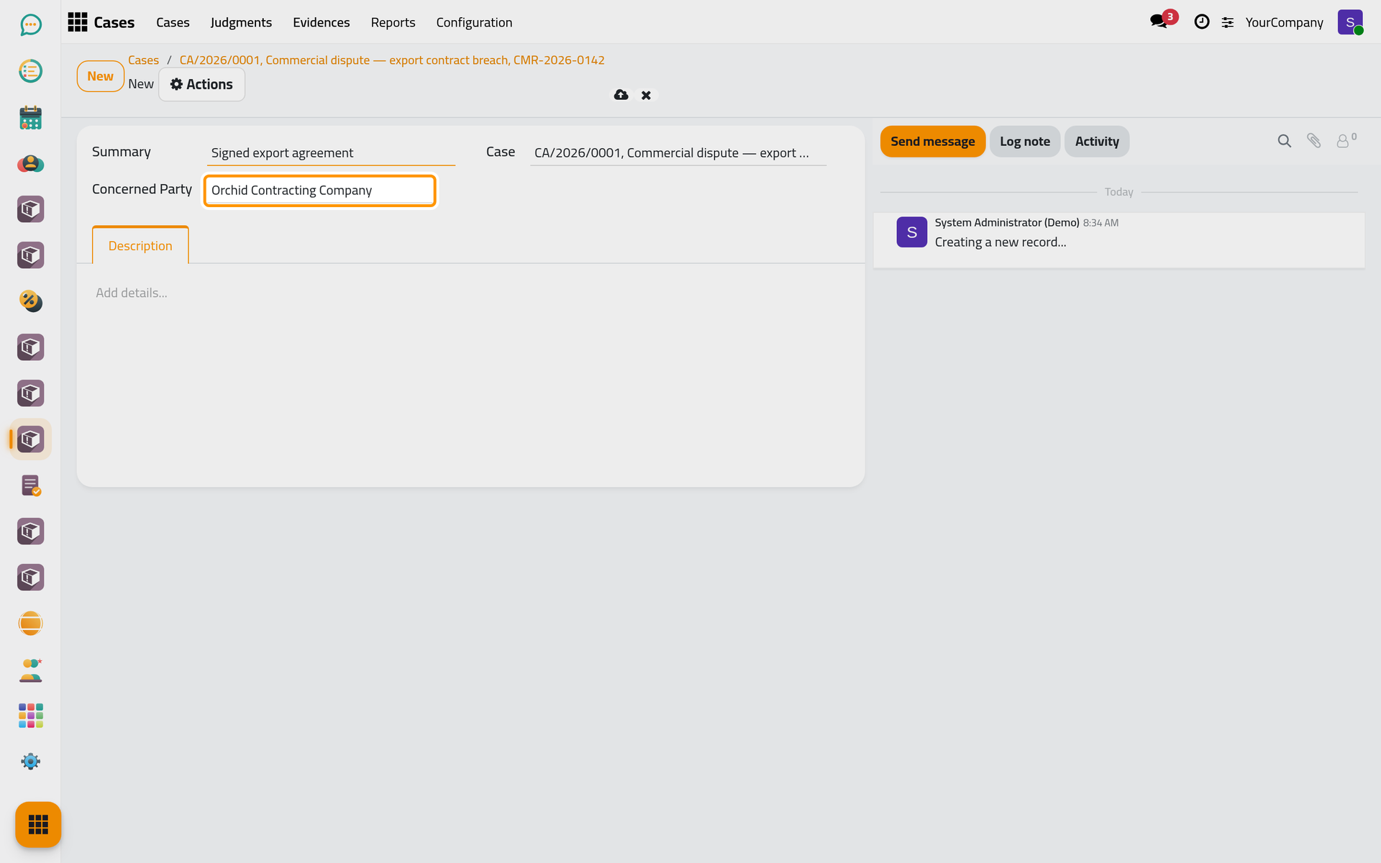Click the orange home menu grid button
1381x863 pixels.
tap(38, 824)
